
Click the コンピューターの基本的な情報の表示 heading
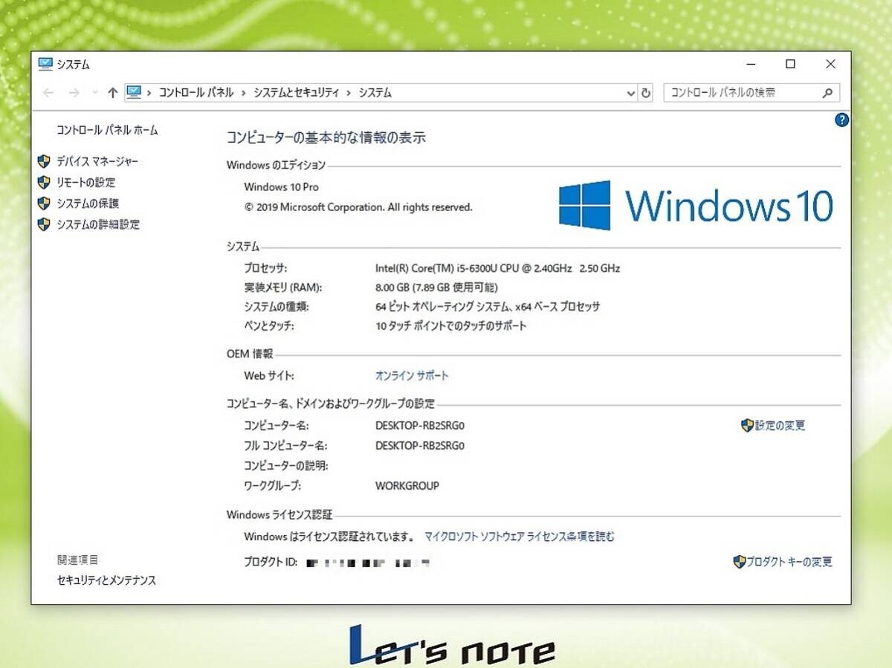coord(326,137)
